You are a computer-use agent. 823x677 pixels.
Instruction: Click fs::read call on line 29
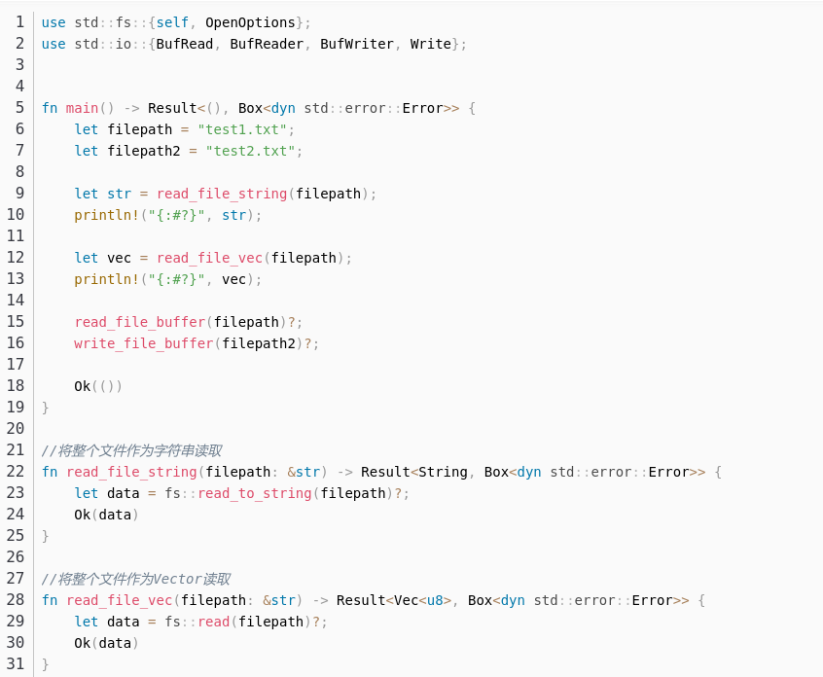[197, 622]
